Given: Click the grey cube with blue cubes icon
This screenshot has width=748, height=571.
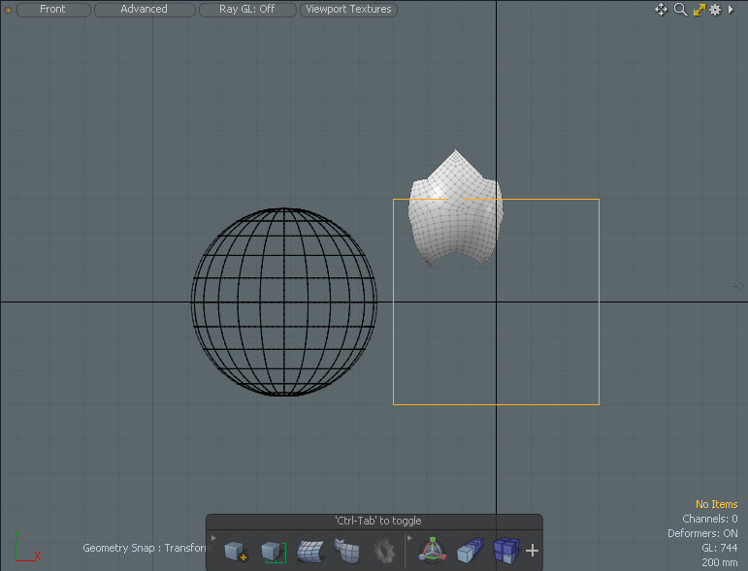Looking at the screenshot, I should pyautogui.click(x=470, y=551).
